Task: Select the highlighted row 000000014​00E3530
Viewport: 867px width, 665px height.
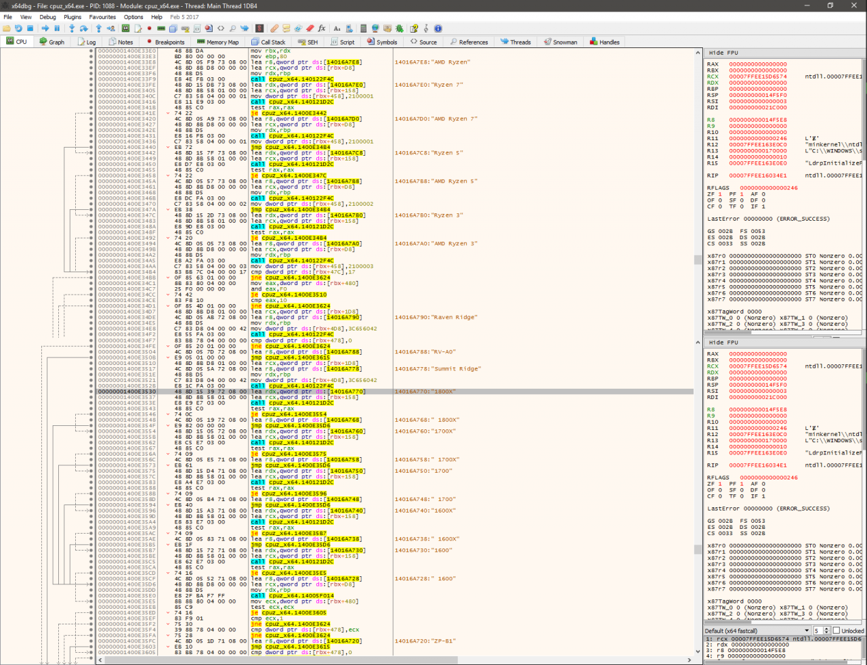Action: tap(395, 391)
